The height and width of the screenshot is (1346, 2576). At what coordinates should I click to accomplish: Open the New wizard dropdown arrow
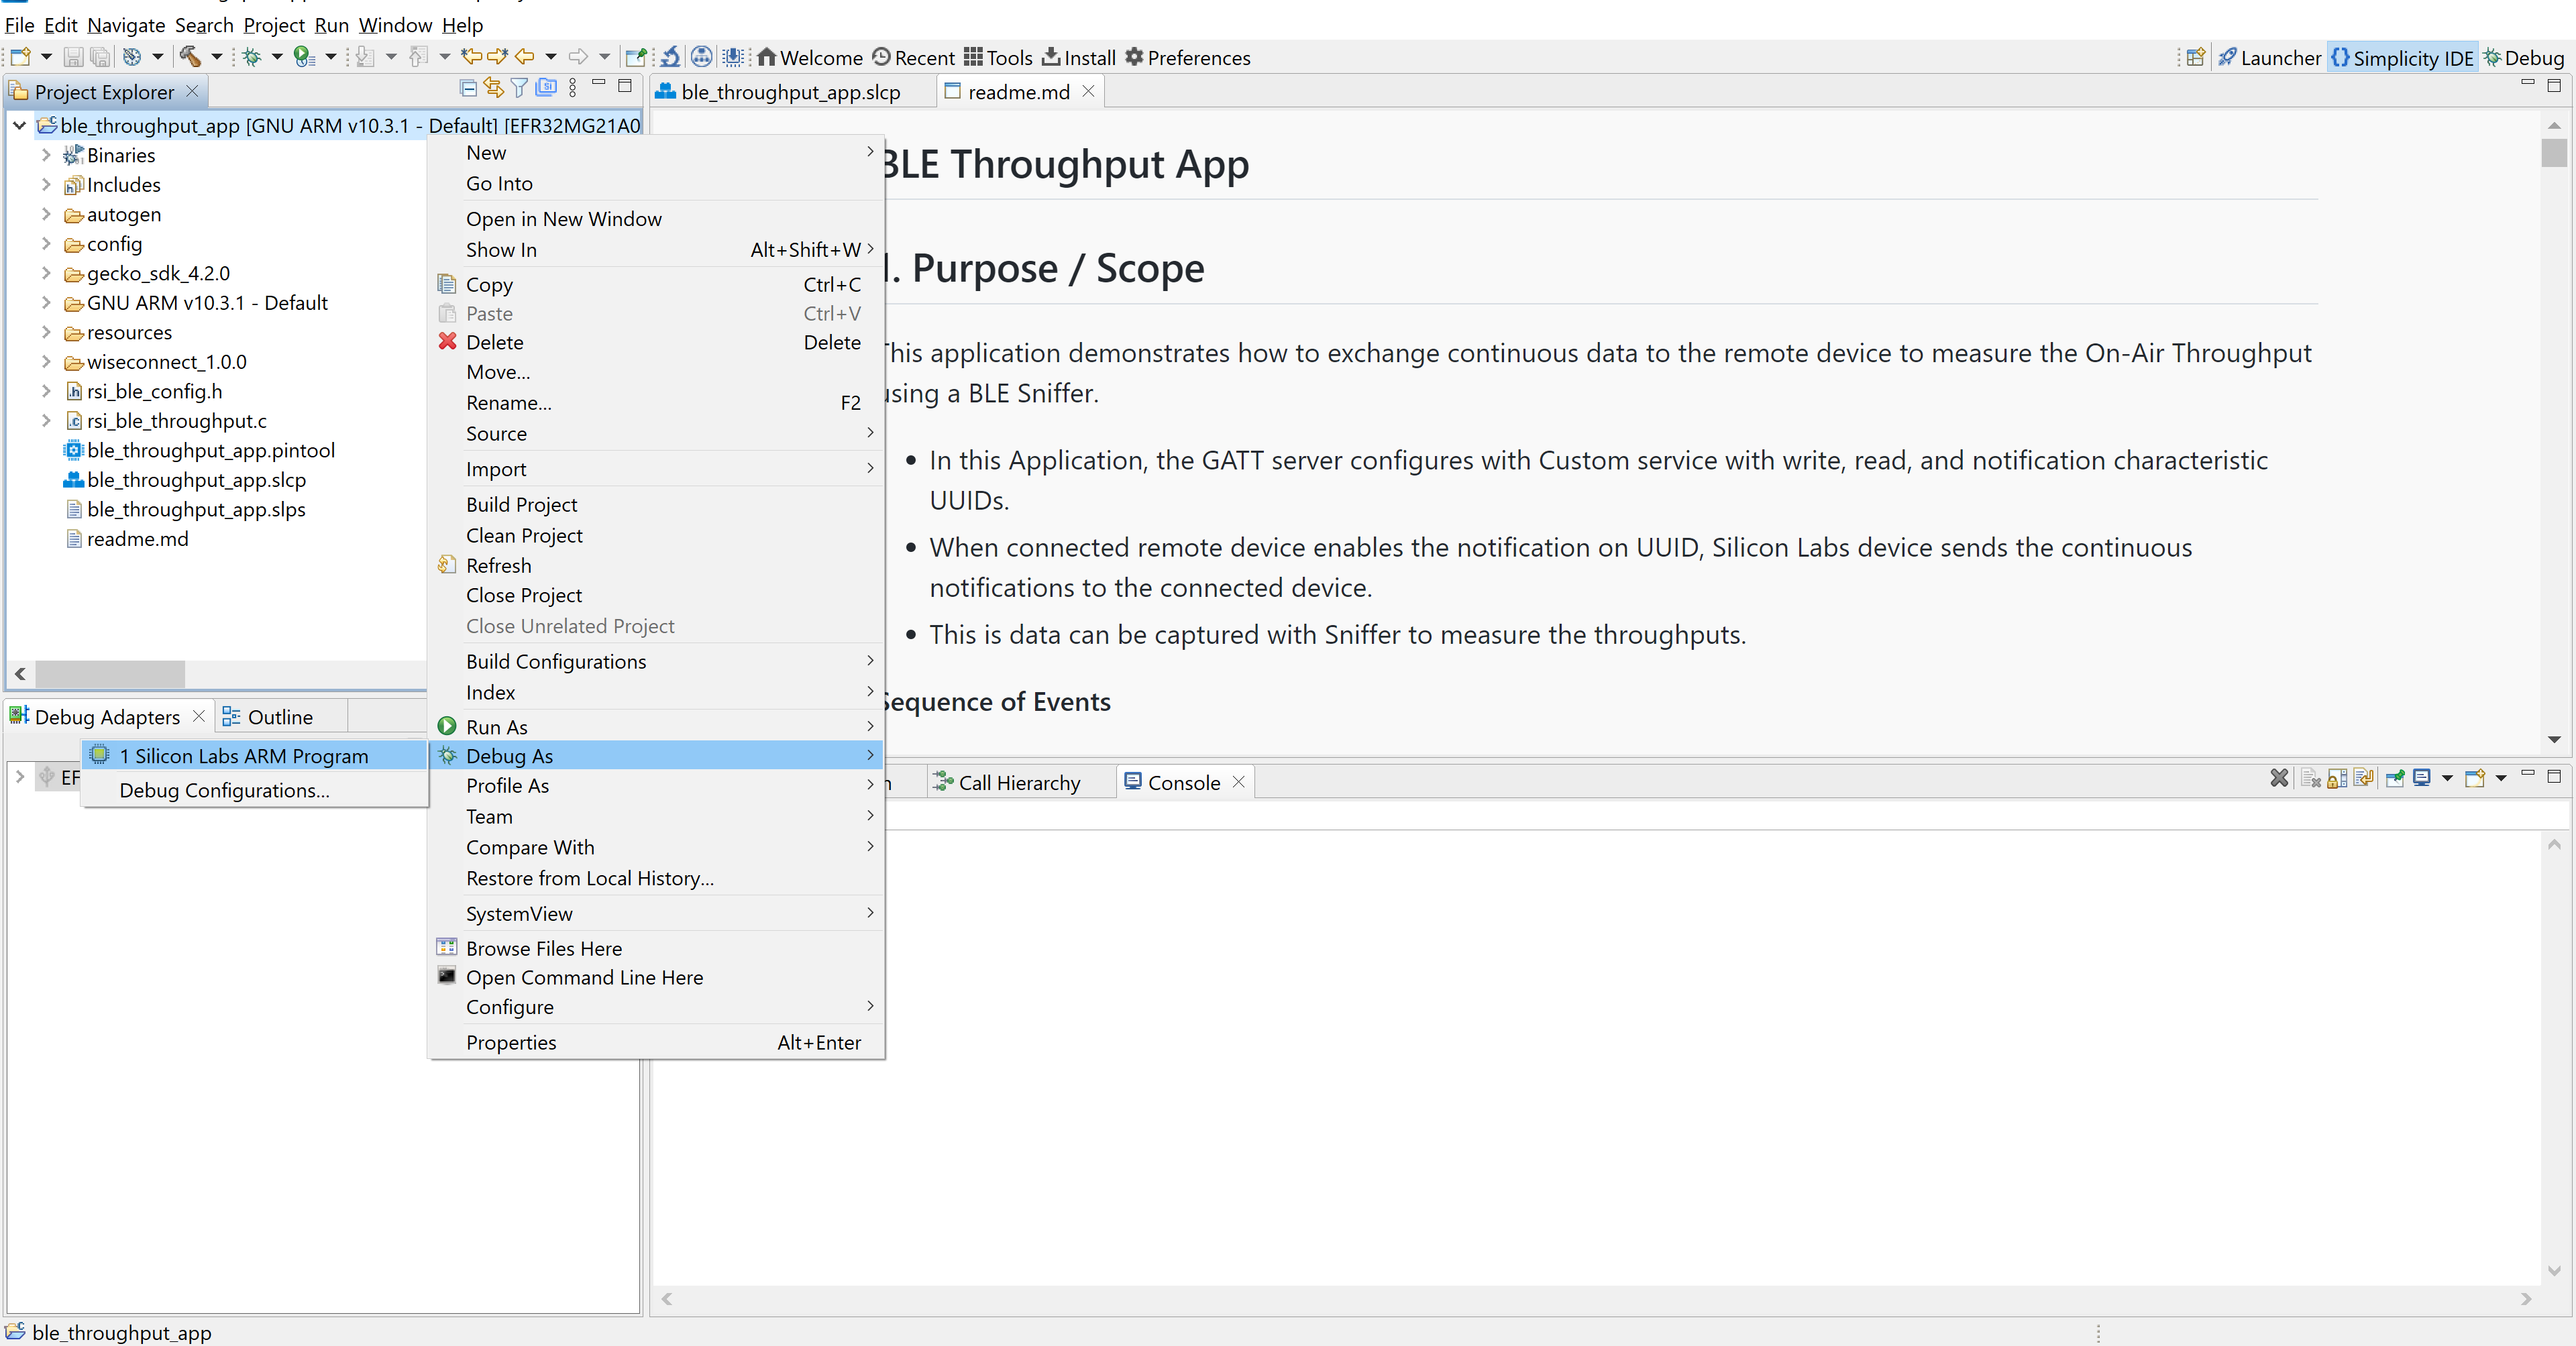(x=46, y=57)
